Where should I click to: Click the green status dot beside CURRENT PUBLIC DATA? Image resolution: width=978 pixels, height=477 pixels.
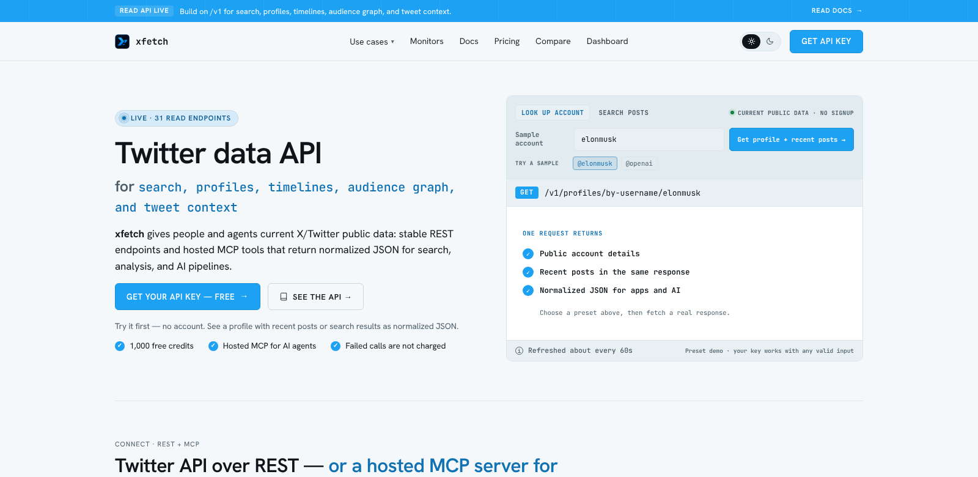pos(732,113)
